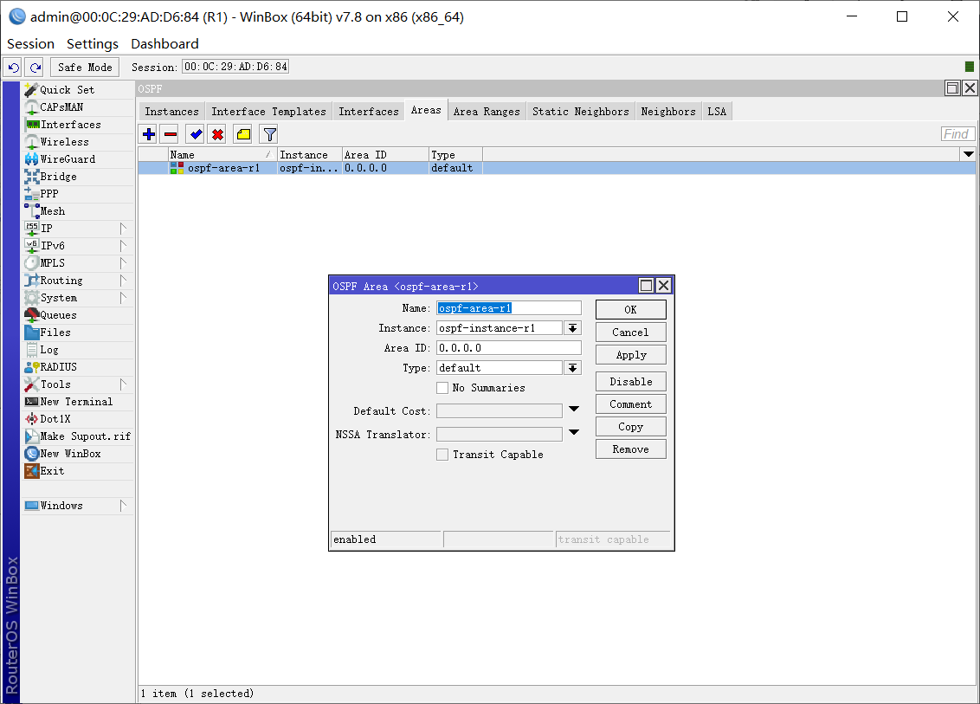Screen dimensions: 980x704
Task: Select the ospf-area-r1 table row
Action: (x=557, y=168)
